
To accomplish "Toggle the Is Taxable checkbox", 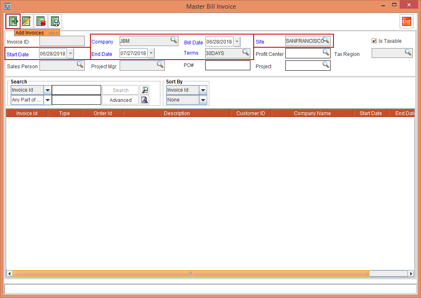I will pos(374,41).
